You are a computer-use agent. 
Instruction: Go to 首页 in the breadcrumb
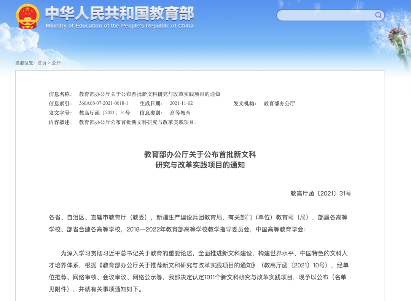click(x=42, y=63)
